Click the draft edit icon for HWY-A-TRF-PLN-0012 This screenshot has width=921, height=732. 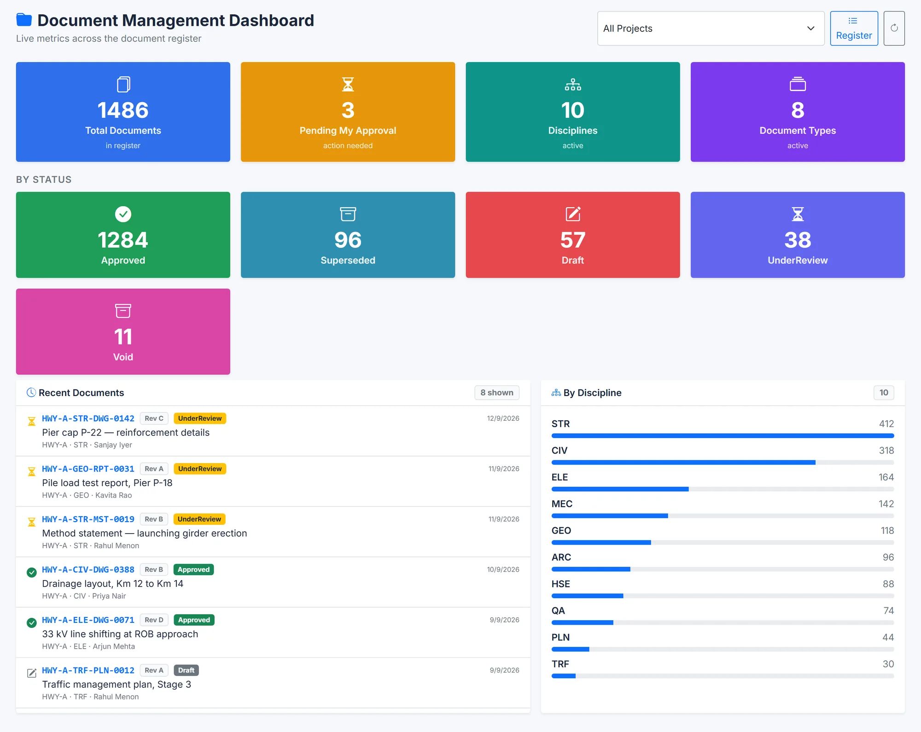[32, 673]
